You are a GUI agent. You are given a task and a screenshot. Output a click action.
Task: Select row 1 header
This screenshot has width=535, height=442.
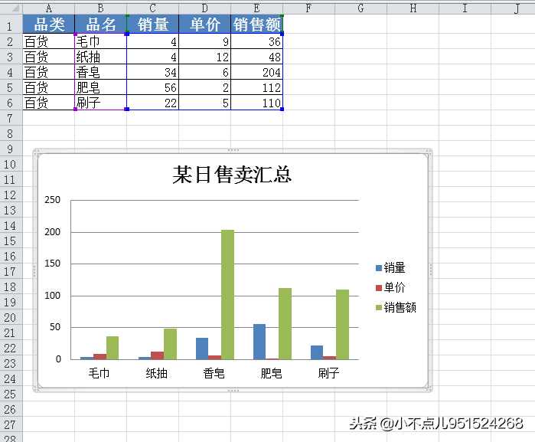(x=10, y=25)
